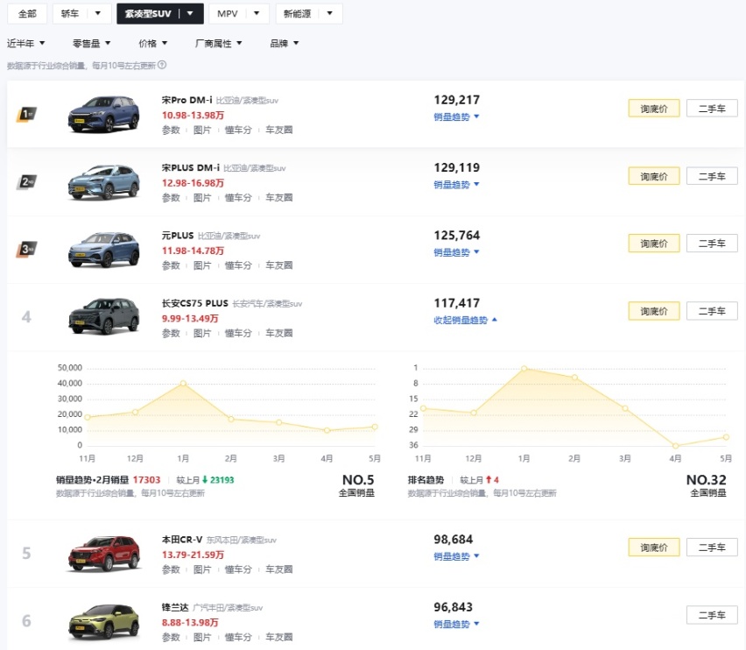Open the 轿车 category tab
Viewport: 746px width, 650px height.
point(70,14)
